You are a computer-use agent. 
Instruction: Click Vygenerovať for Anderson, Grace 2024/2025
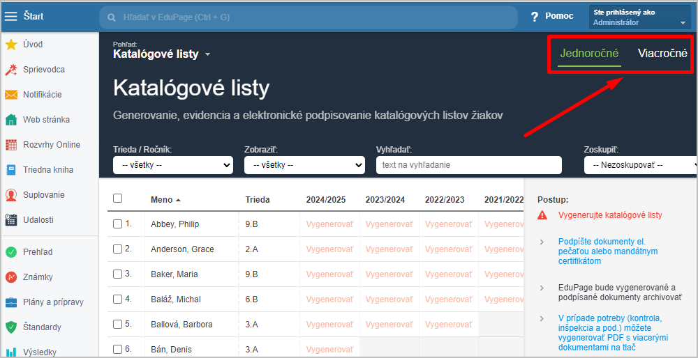coord(329,249)
